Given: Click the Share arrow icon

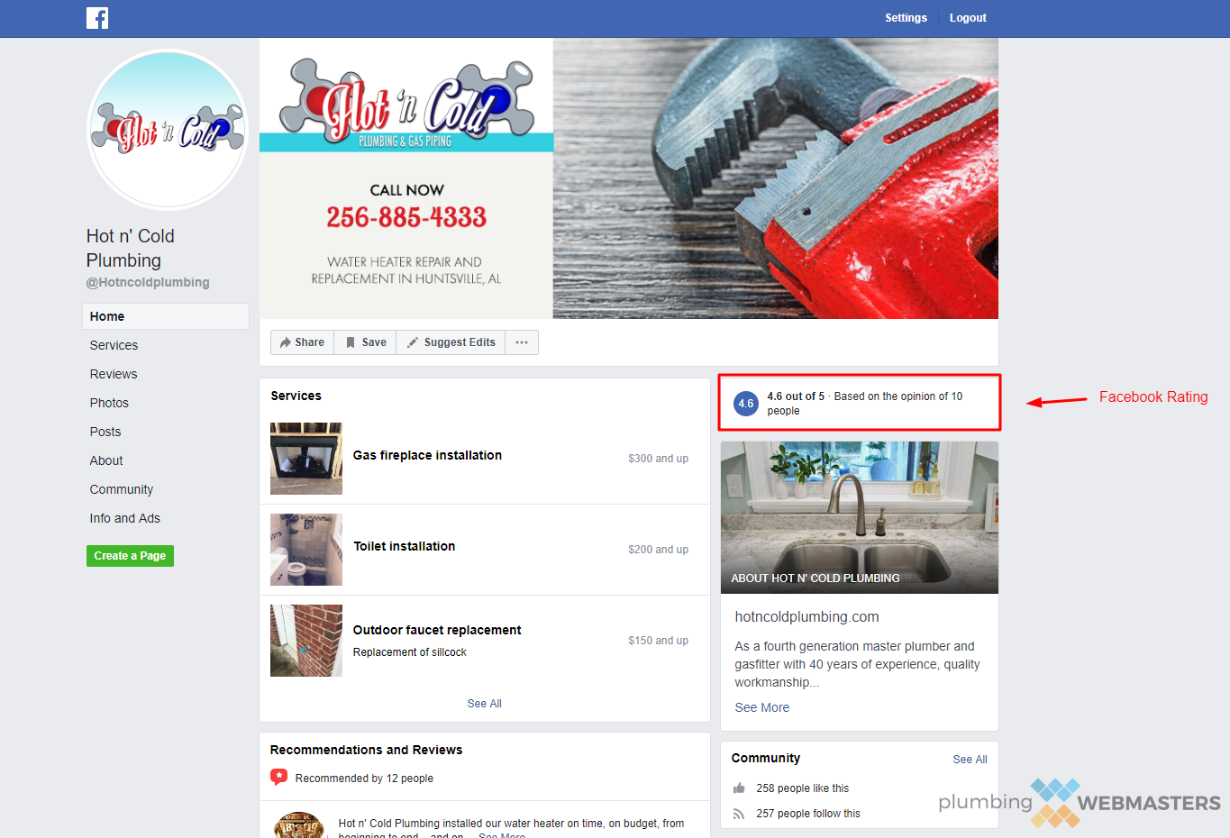Looking at the screenshot, I should (x=286, y=342).
